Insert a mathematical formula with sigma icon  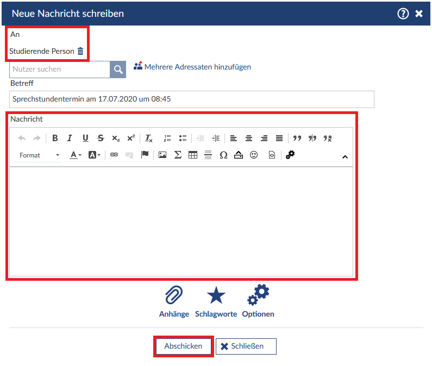(178, 155)
